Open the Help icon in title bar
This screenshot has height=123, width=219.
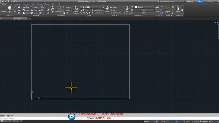pyautogui.click(x=210, y=1)
